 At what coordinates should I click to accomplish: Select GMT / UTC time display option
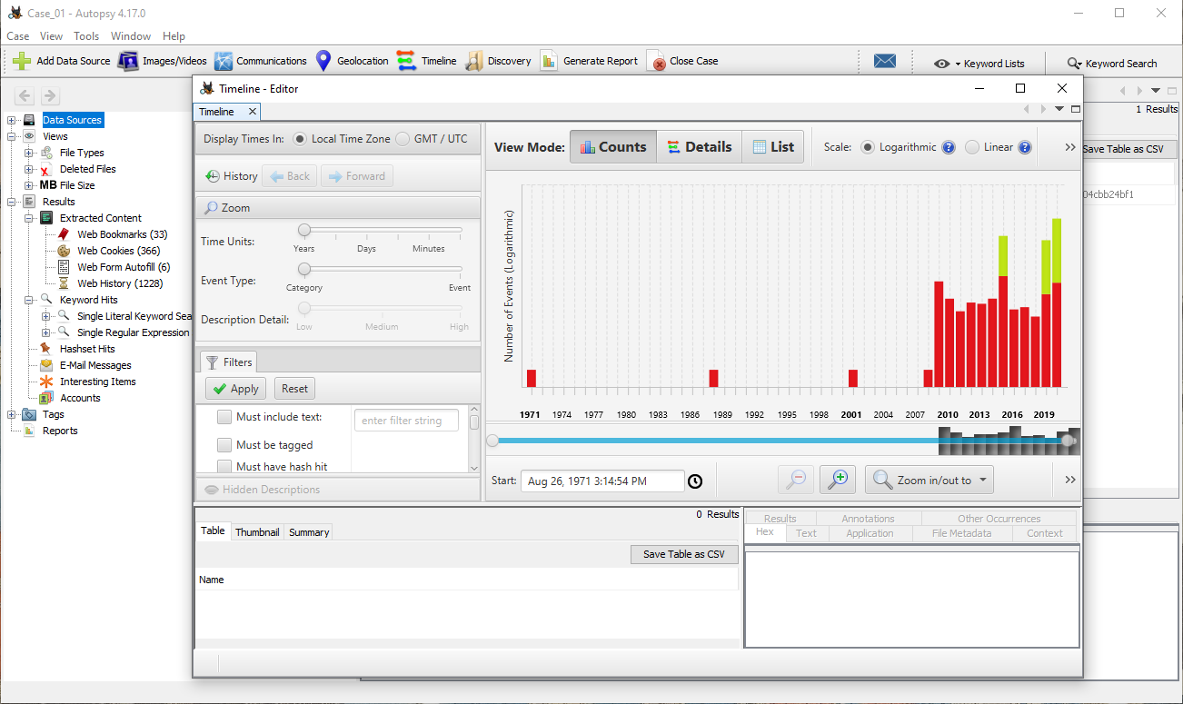point(403,139)
